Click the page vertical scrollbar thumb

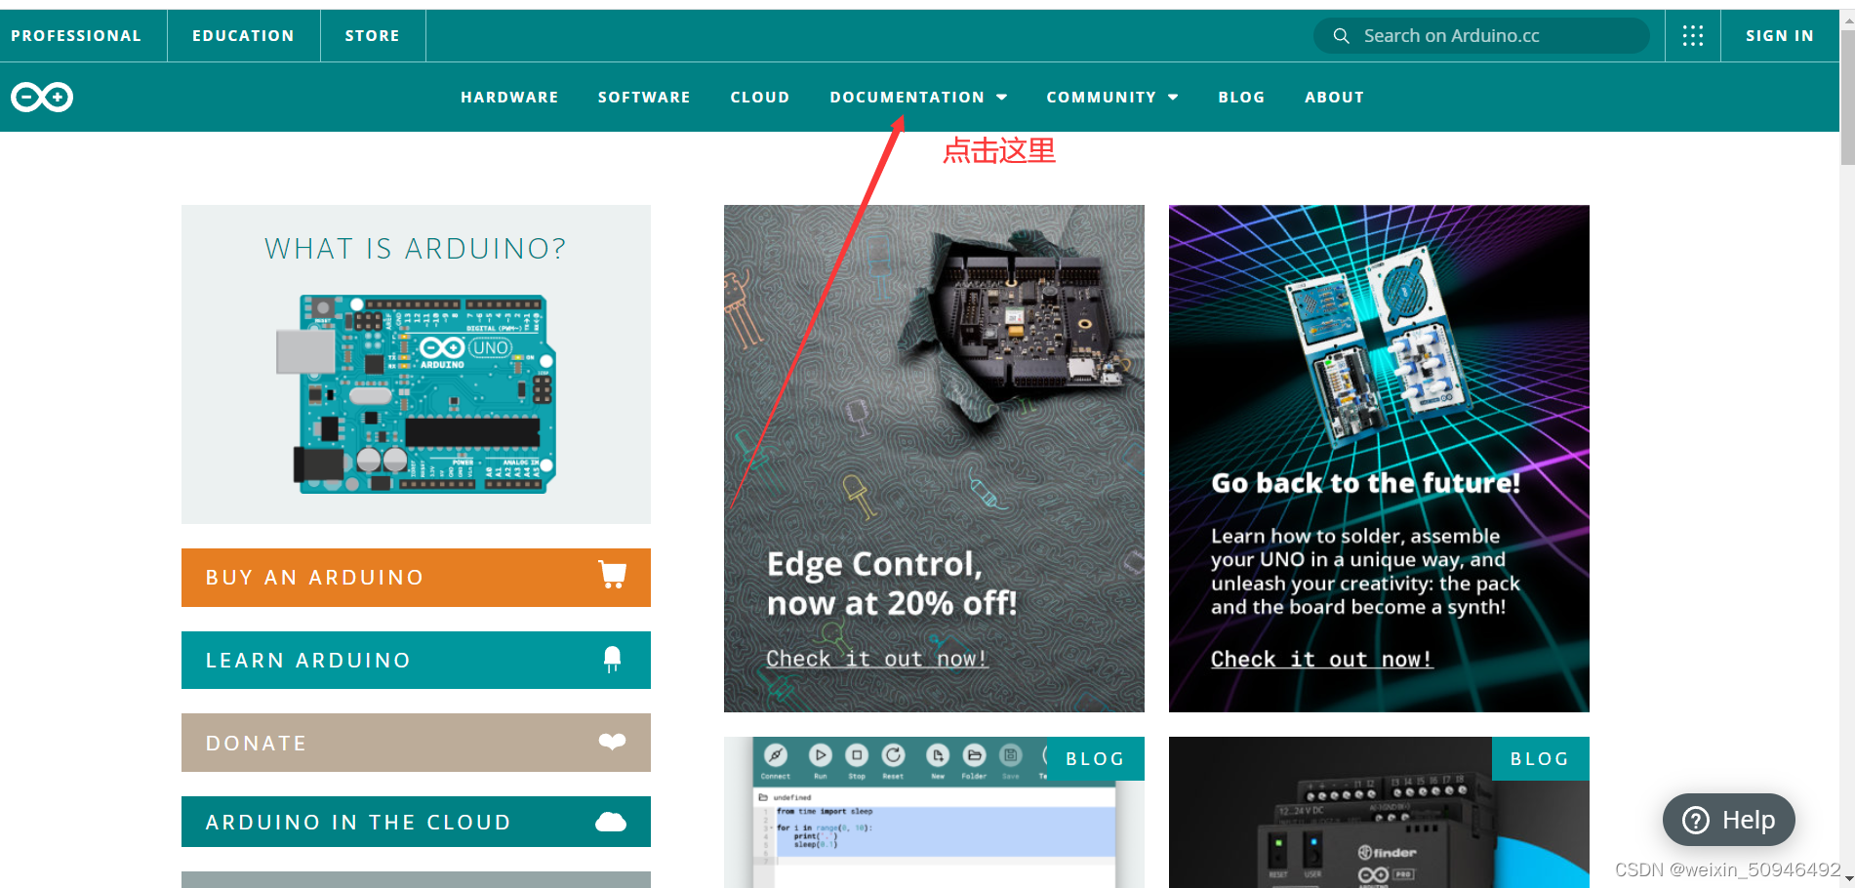(x=1846, y=98)
